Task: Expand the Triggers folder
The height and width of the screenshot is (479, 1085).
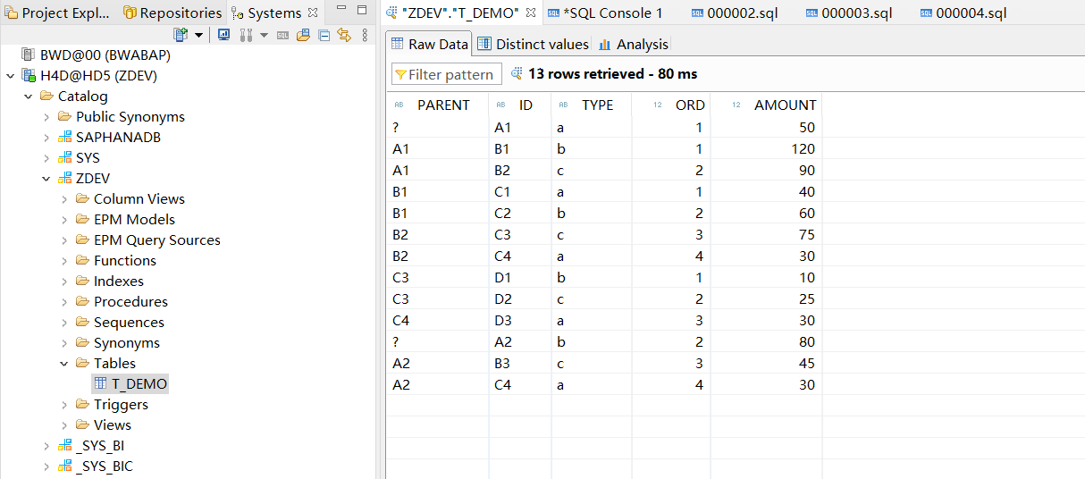Action: coord(64,405)
